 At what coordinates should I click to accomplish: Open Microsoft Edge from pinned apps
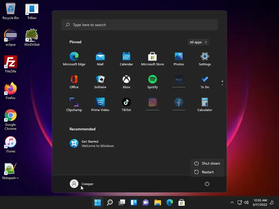[x=74, y=59]
